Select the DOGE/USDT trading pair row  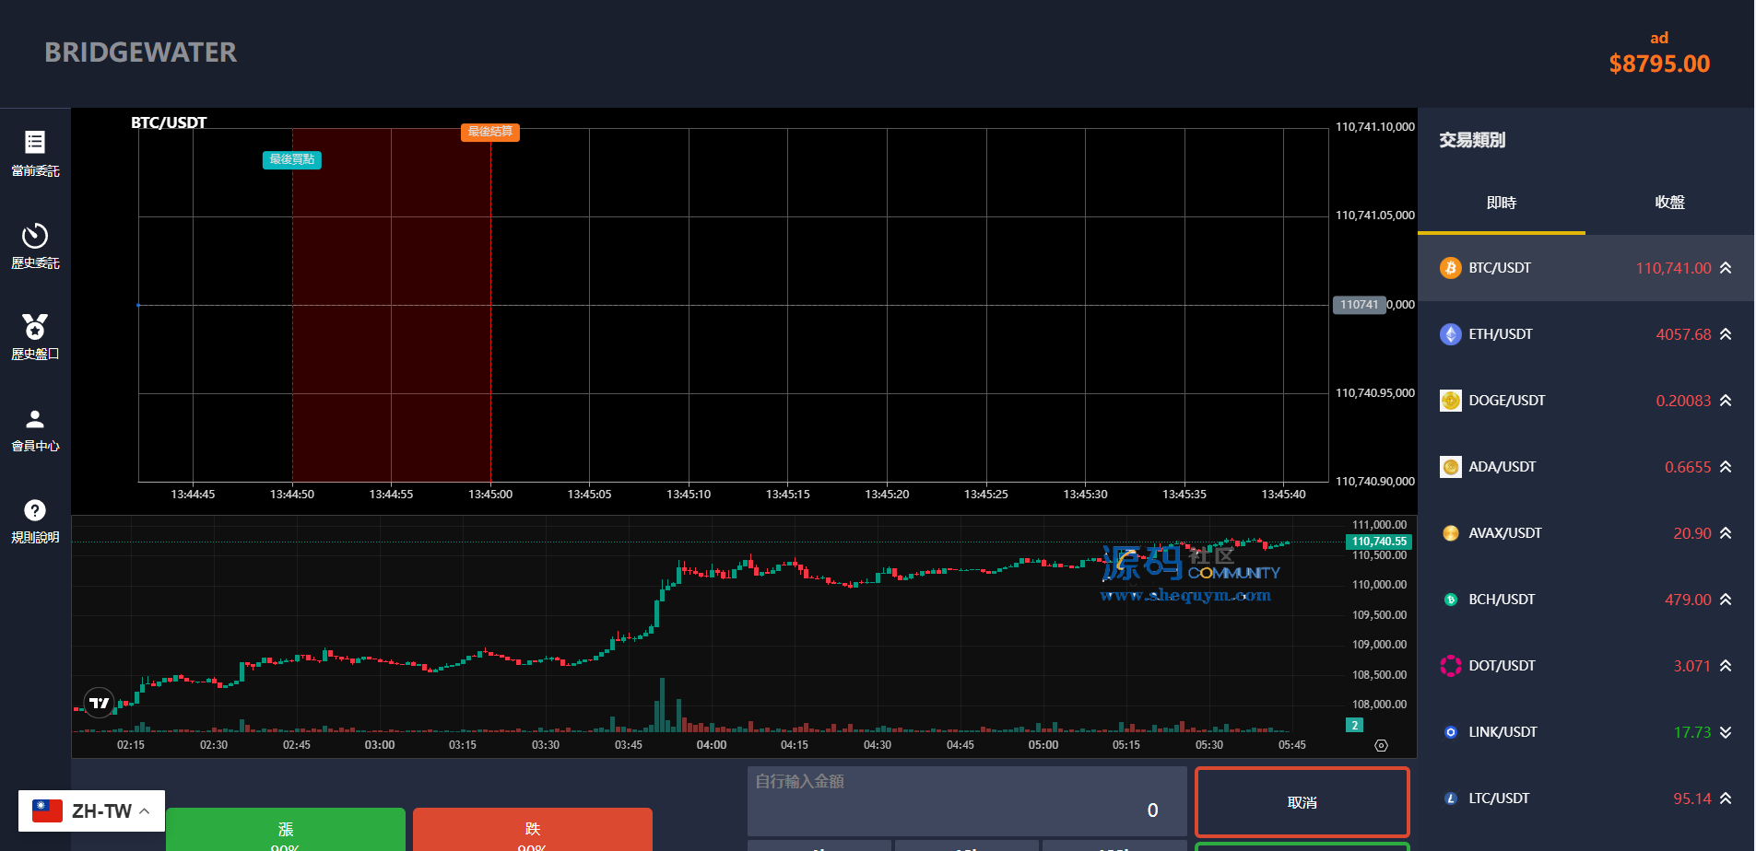[1585, 401]
